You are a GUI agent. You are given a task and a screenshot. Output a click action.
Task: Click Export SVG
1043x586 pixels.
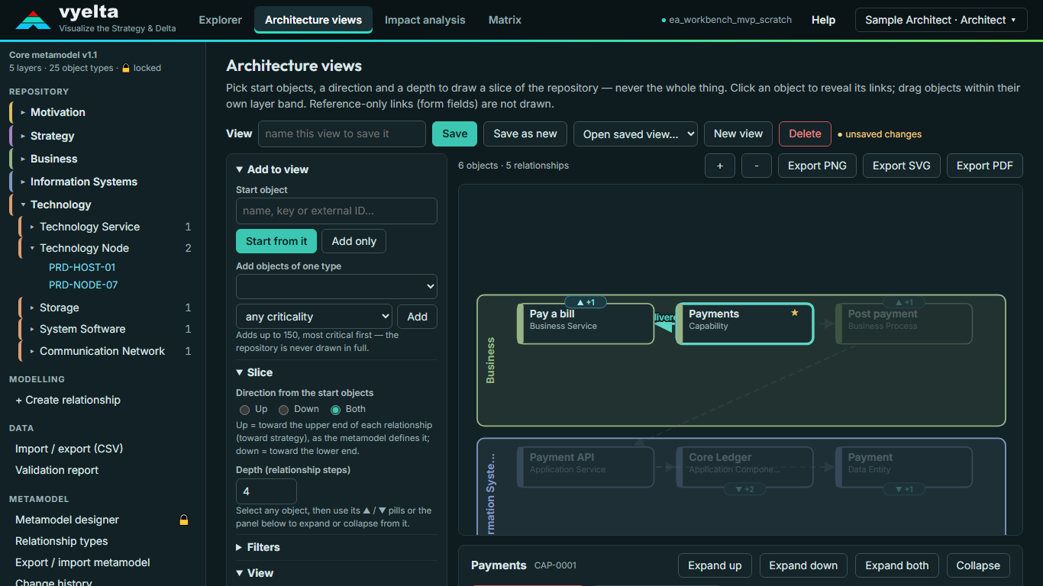point(902,166)
